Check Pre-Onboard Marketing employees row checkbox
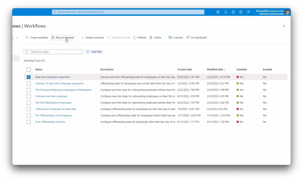 pyautogui.click(x=29, y=90)
